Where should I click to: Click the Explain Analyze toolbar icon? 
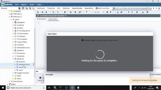pyautogui.click(x=121, y=12)
